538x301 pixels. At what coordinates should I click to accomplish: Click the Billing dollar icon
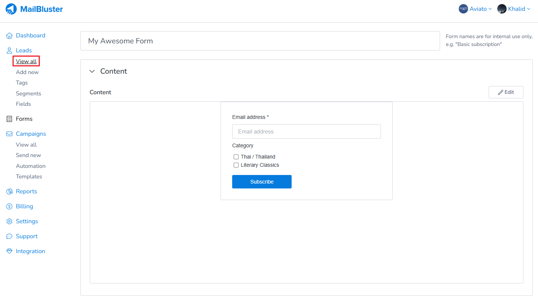pos(9,206)
